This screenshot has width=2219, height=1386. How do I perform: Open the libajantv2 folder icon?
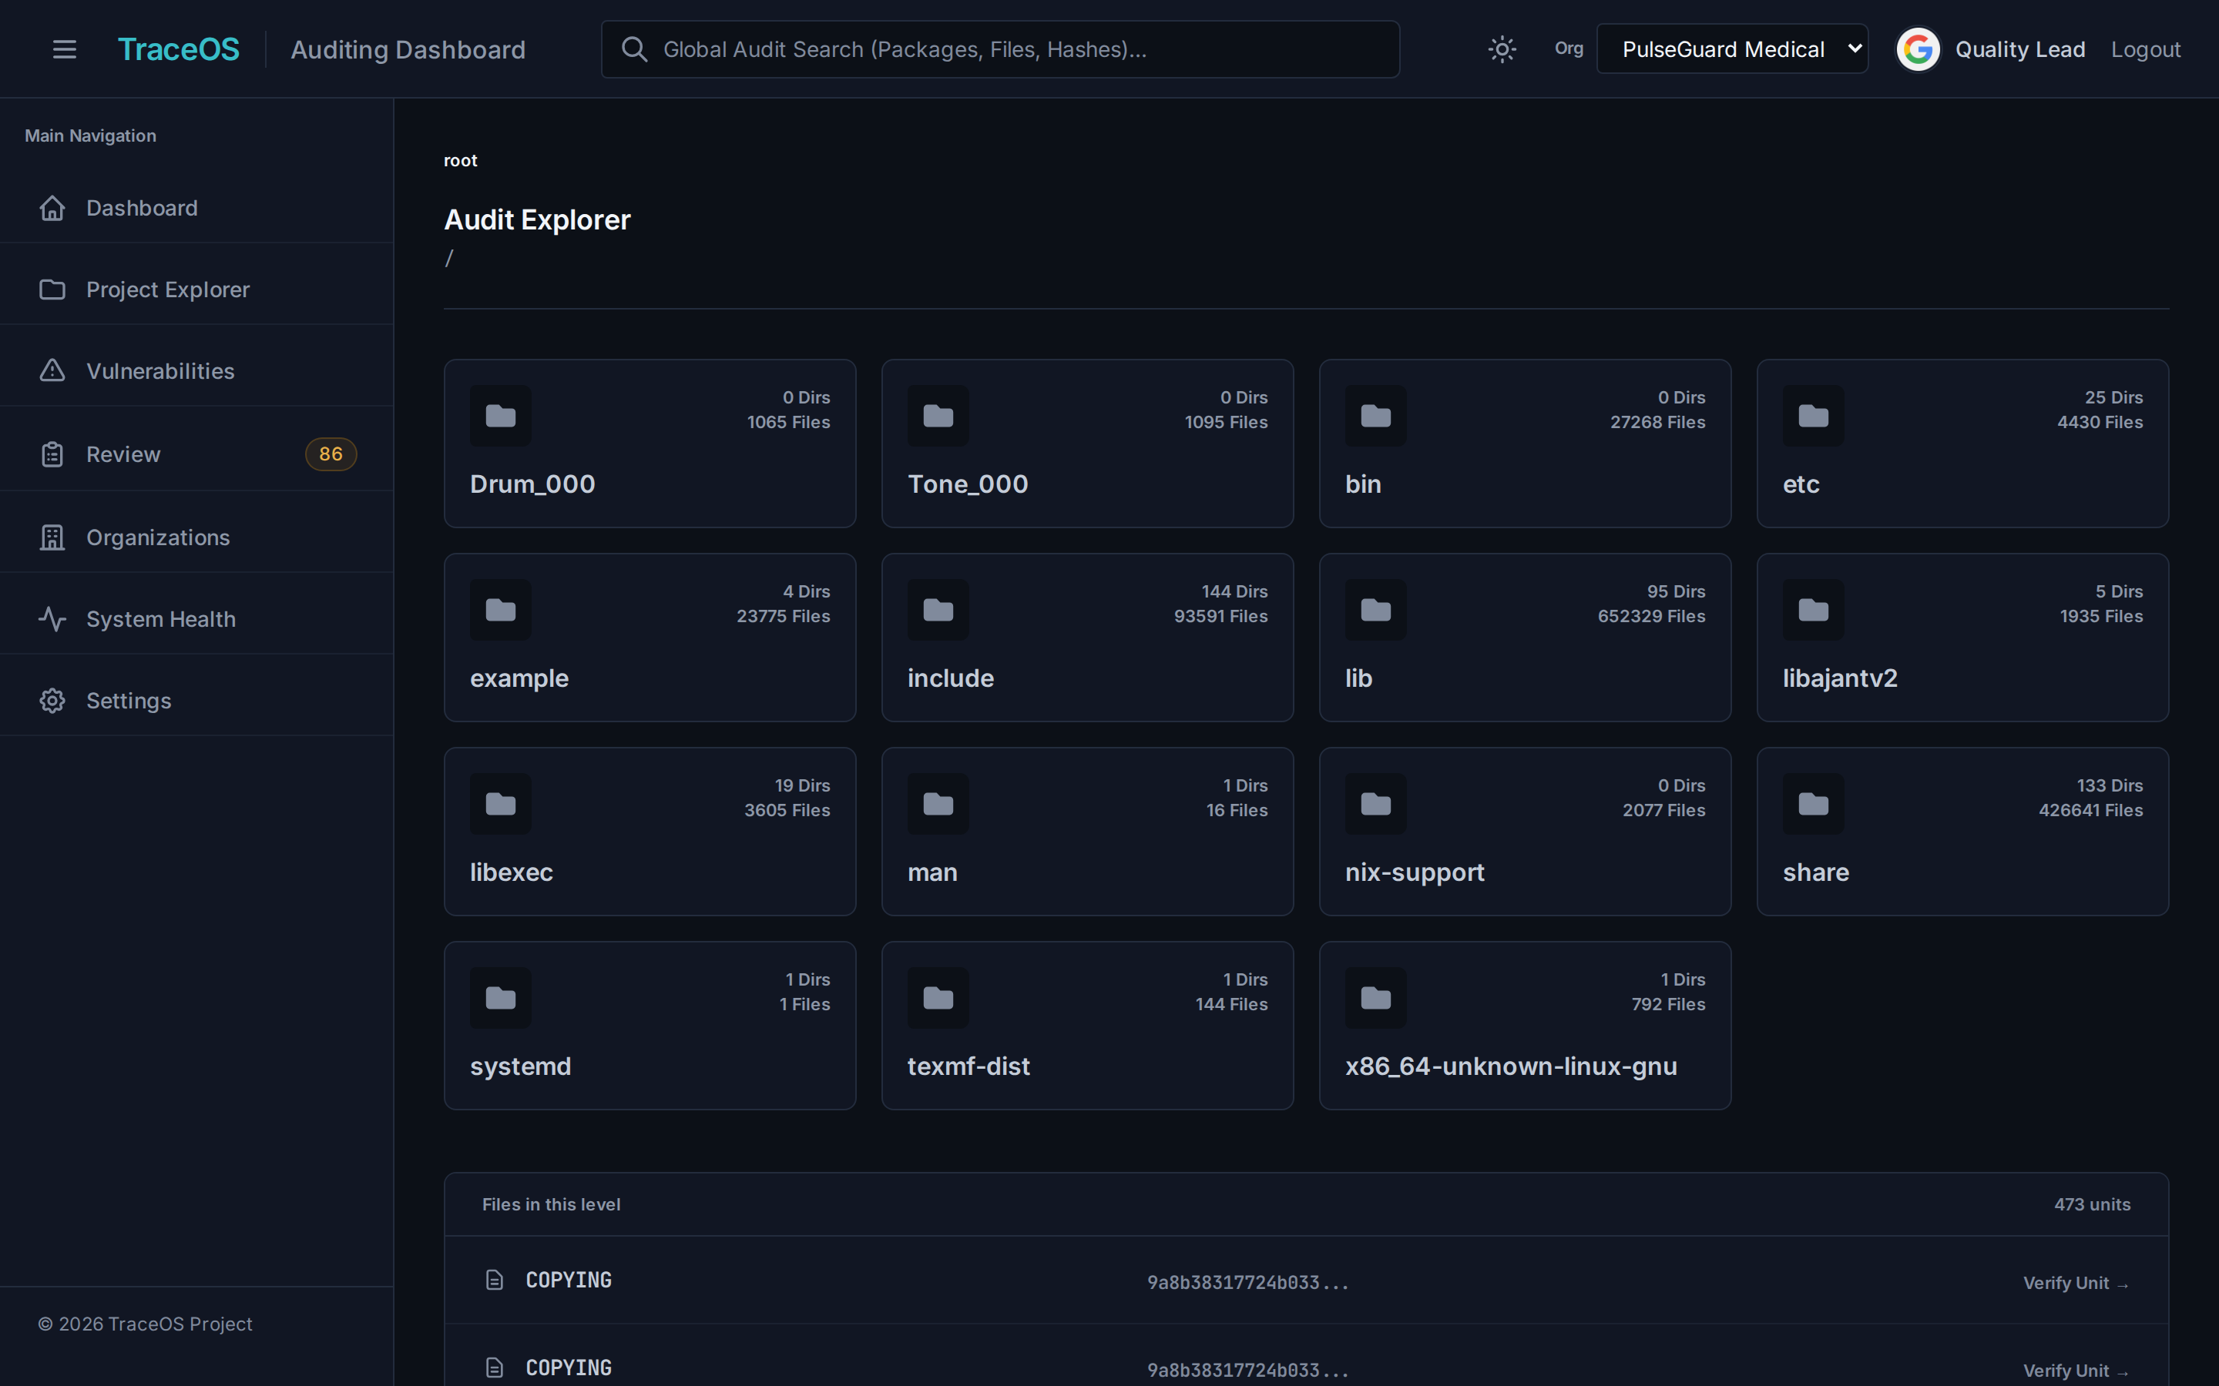coord(1813,611)
